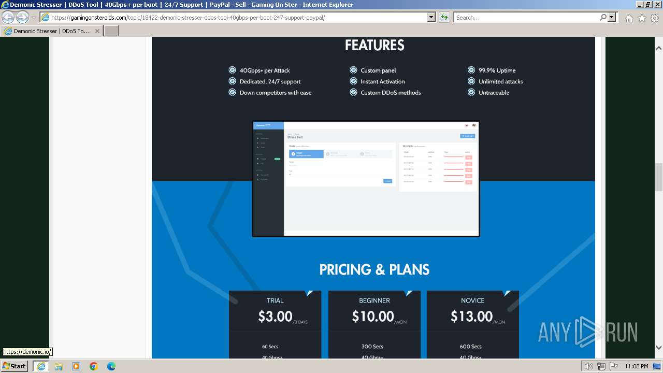
Task: Open a new blank tab
Action: tap(111, 31)
